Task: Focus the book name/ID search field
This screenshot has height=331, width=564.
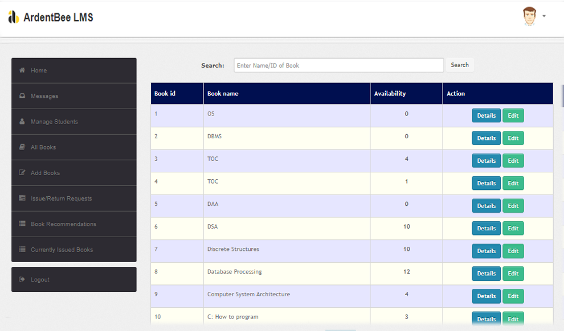Action: coord(338,65)
